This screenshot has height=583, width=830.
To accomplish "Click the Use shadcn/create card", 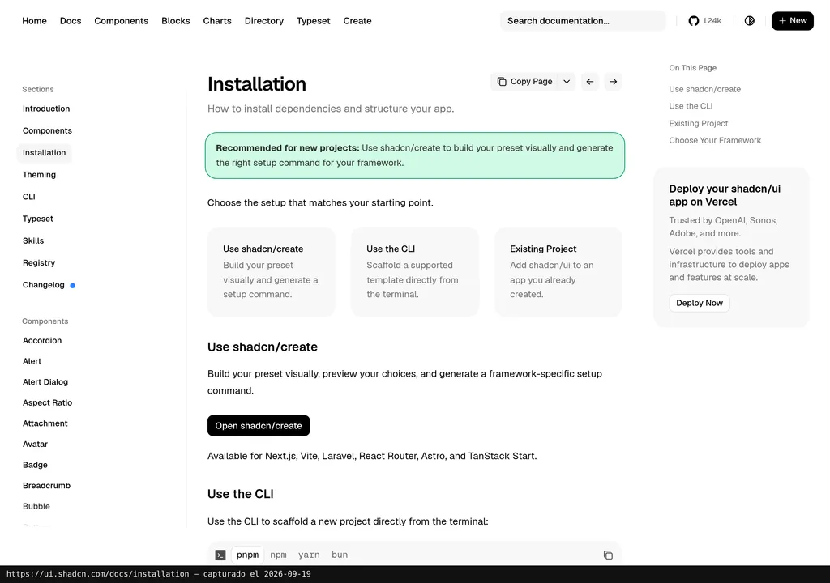I will coord(271,272).
